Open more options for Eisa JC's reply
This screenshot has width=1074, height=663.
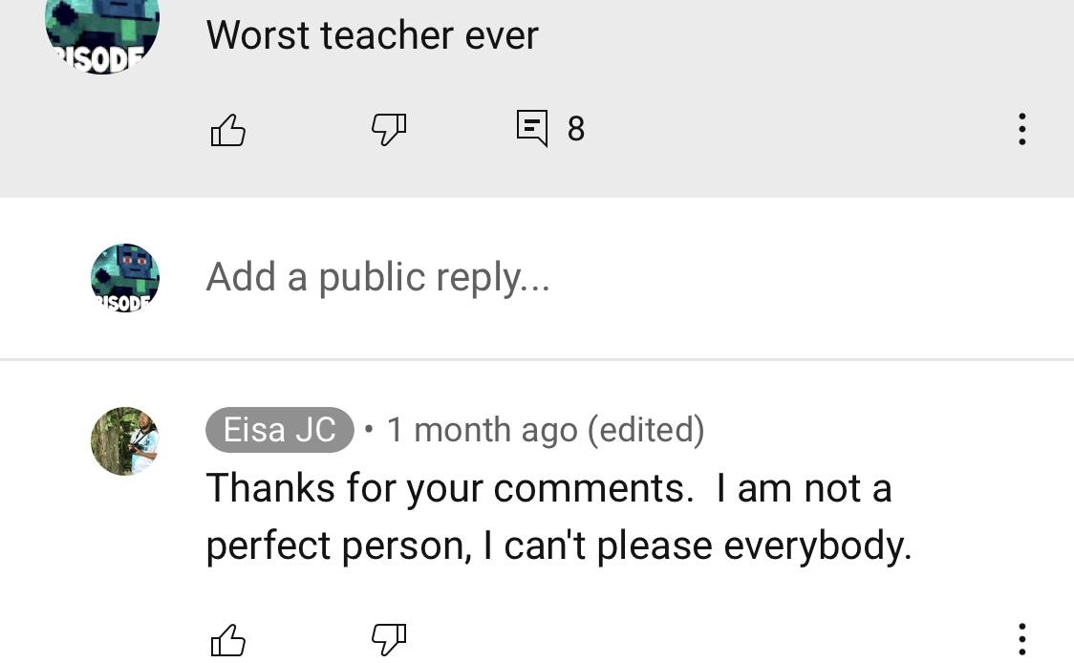(1021, 638)
